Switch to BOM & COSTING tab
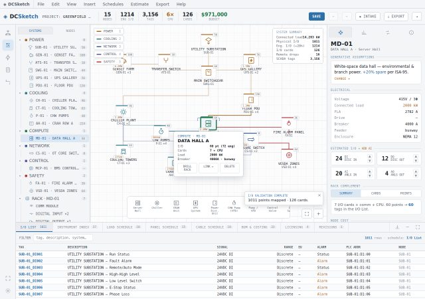 (258, 227)
